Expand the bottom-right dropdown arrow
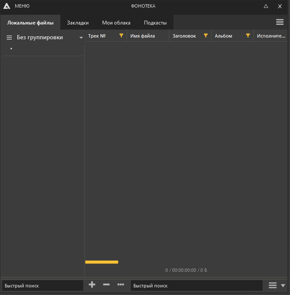This screenshot has height=295, width=290. point(283,286)
